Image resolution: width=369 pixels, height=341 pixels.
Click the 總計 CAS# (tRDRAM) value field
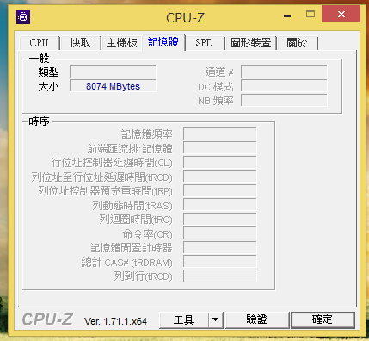click(220, 262)
